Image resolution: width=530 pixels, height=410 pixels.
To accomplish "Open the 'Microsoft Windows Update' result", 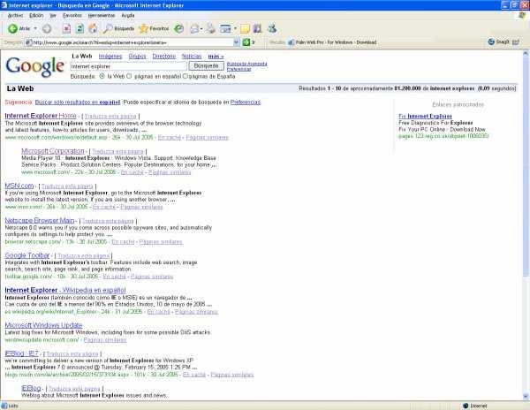I will [x=43, y=325].
